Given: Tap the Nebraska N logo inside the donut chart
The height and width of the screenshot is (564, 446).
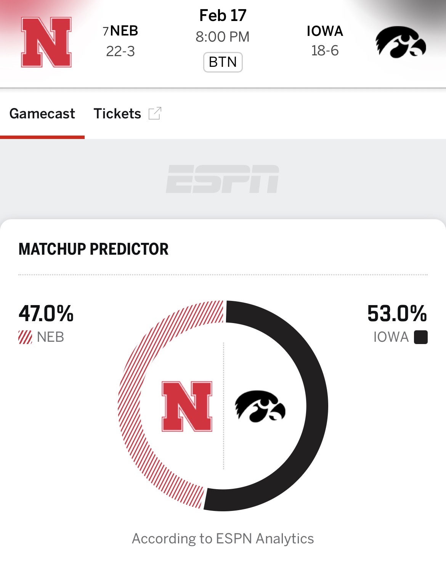Looking at the screenshot, I should pyautogui.click(x=187, y=406).
